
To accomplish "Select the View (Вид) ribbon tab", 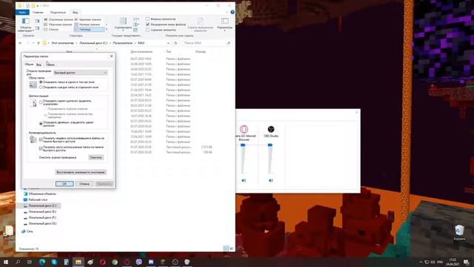I will pyautogui.click(x=75, y=12).
